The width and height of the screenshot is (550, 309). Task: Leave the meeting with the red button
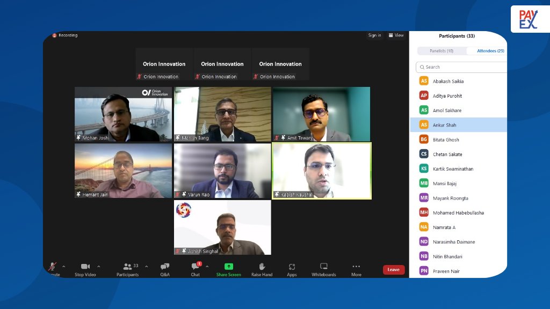tap(394, 269)
